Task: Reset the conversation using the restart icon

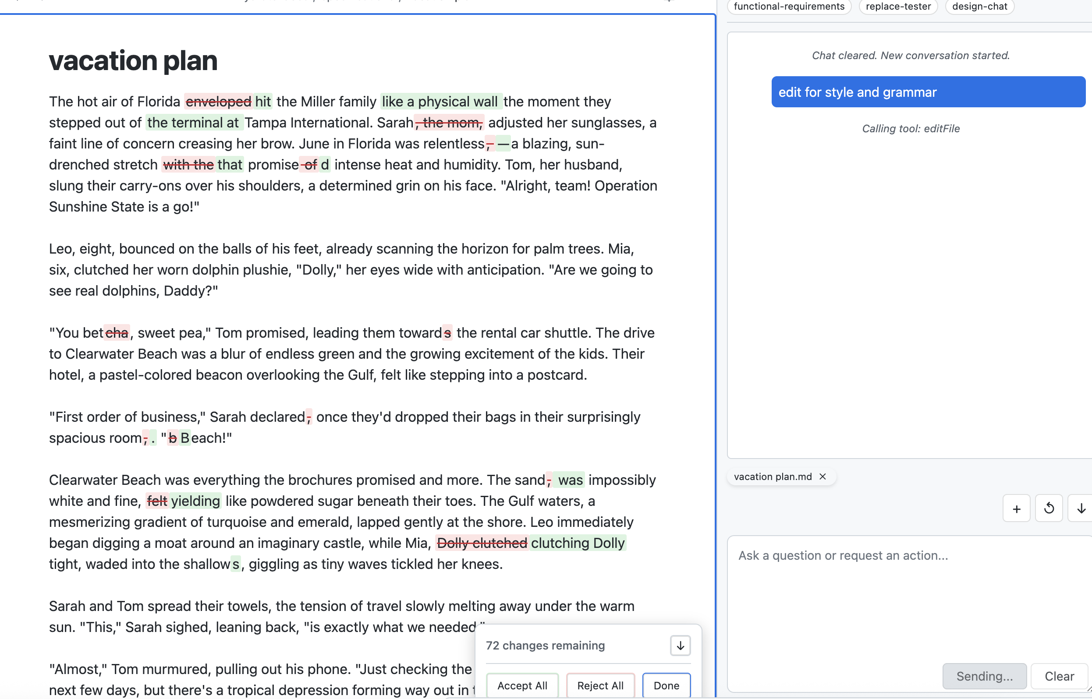Action: [x=1049, y=508]
